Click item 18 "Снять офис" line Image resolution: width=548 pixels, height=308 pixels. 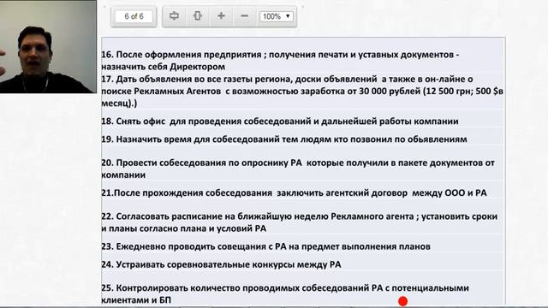(x=280, y=121)
